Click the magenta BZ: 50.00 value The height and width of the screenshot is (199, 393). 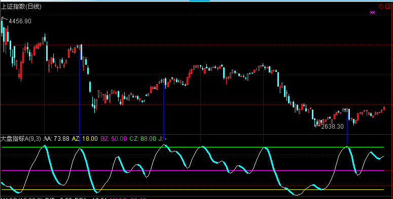point(114,139)
